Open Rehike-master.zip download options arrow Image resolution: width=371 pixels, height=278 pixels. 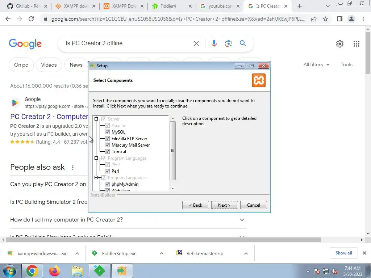(x=246, y=253)
